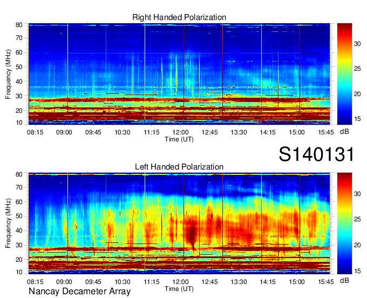367x298 pixels.
Task: Click the 30 dB tick on Right Handed colorbar
Action: 357,44
